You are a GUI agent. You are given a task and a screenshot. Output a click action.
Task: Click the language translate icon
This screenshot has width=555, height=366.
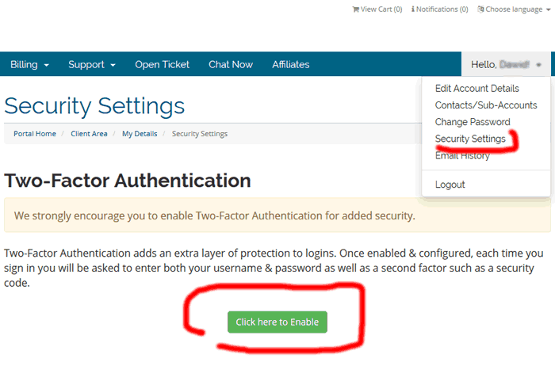click(x=480, y=10)
